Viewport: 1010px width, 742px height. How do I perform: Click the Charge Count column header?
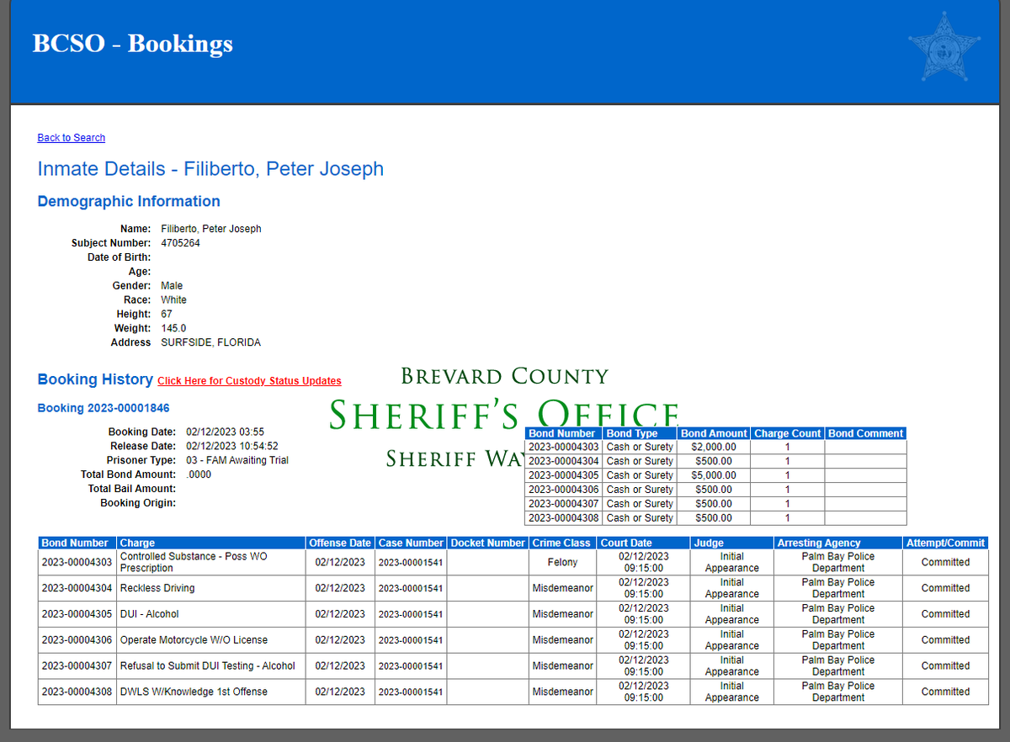pos(788,433)
